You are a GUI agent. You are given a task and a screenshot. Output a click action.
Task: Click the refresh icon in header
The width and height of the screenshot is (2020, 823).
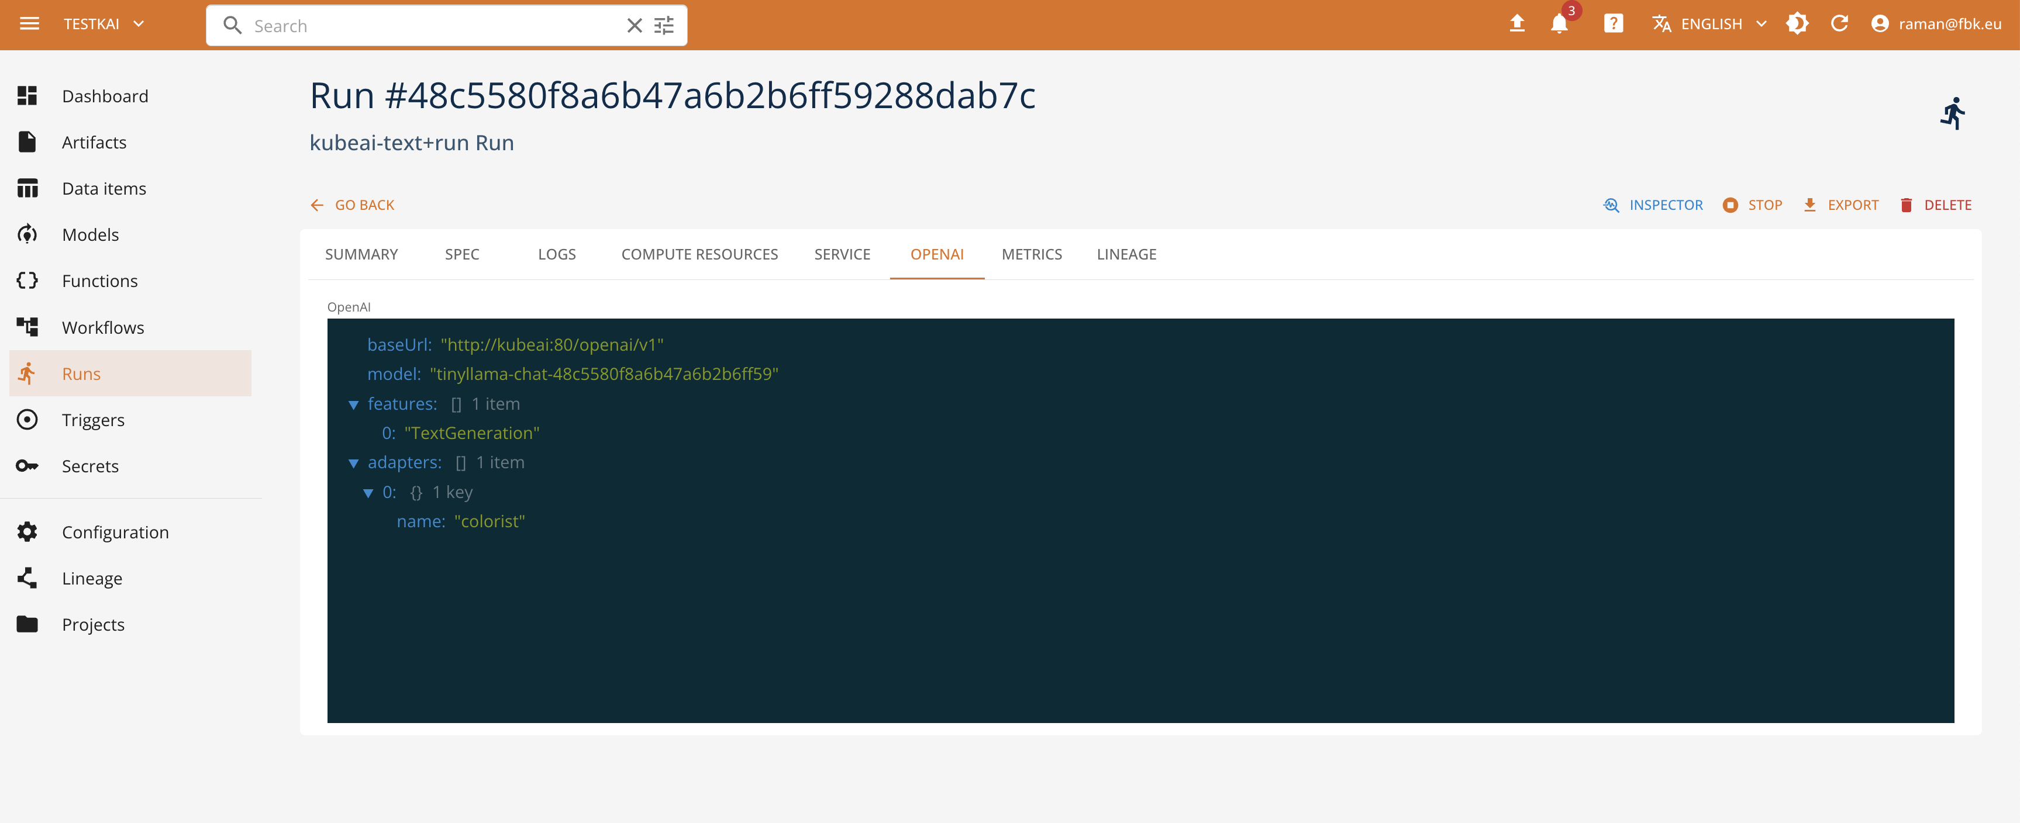pos(1839,25)
